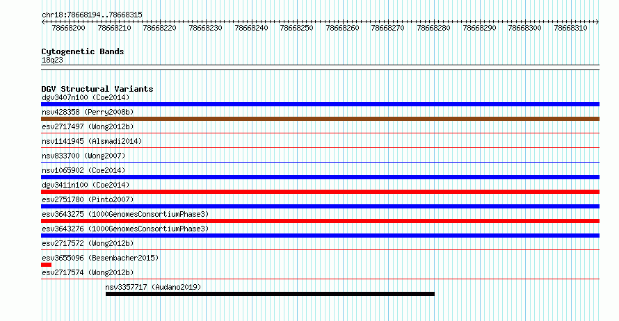The image size is (619, 321).
Task: Click ruler position 78668290
Action: point(479,28)
